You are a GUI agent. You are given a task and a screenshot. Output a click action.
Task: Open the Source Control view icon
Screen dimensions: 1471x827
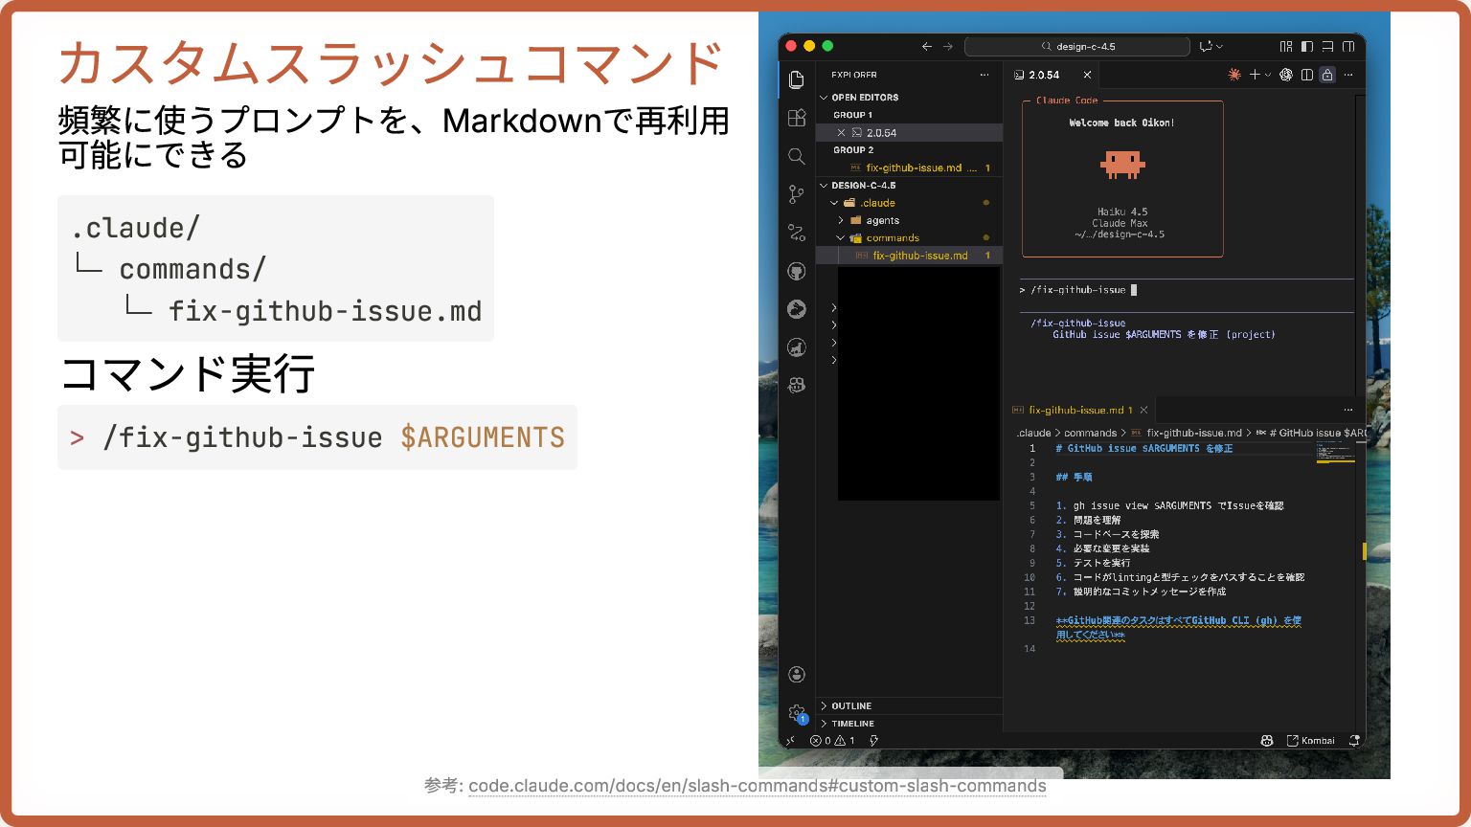coord(796,194)
